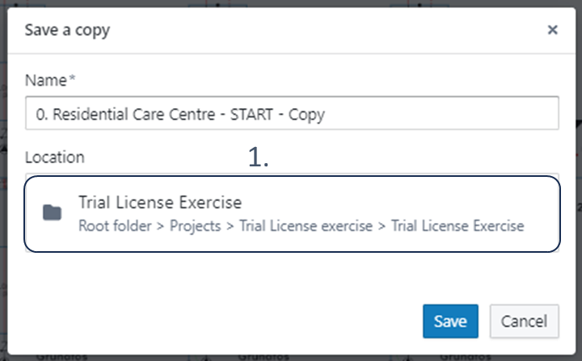Click the 'Name*' field label
This screenshot has width=582, height=361.
point(50,81)
